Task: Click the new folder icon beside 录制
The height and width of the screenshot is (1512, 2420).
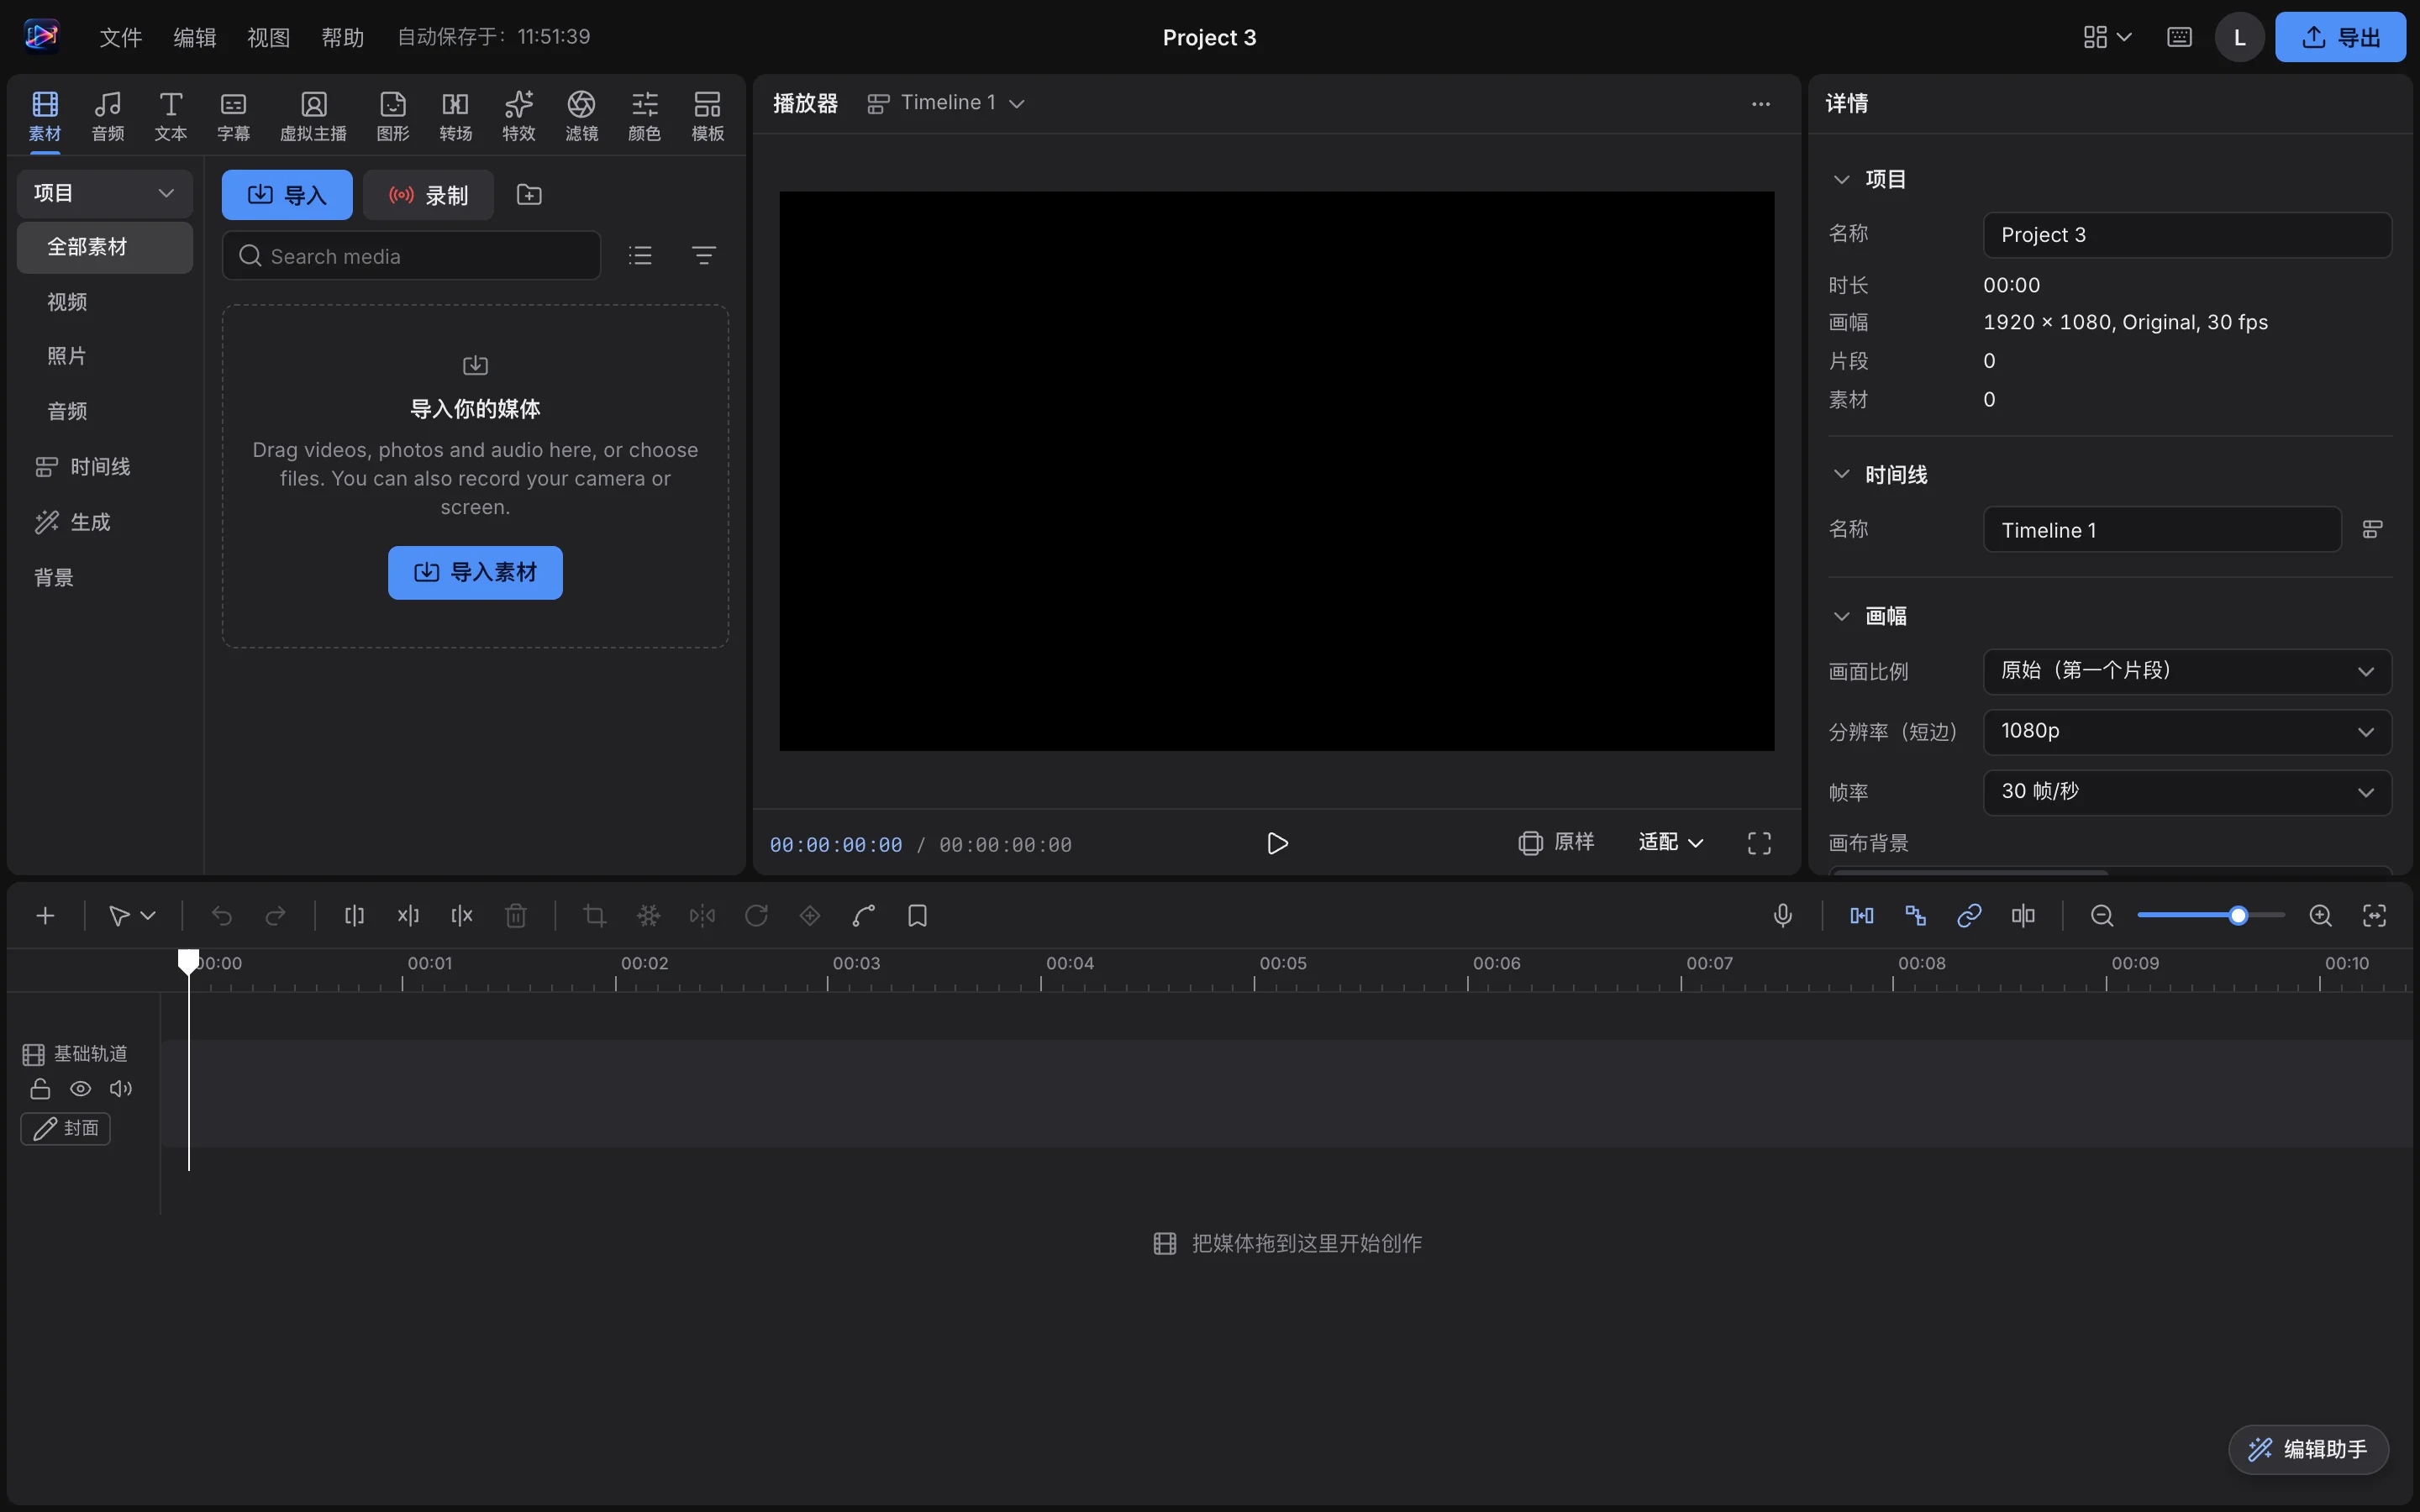Action: click(x=529, y=195)
